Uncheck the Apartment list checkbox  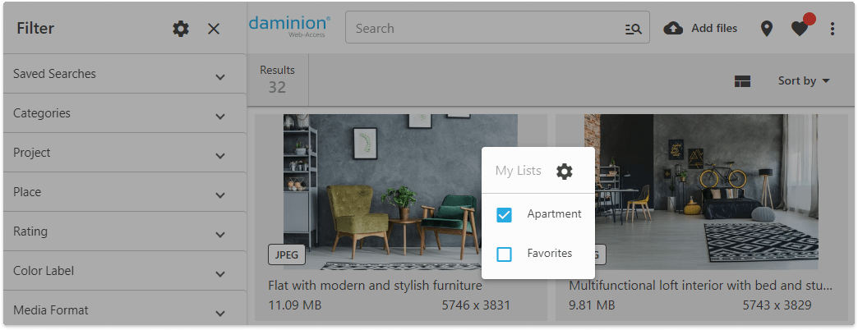pos(505,215)
